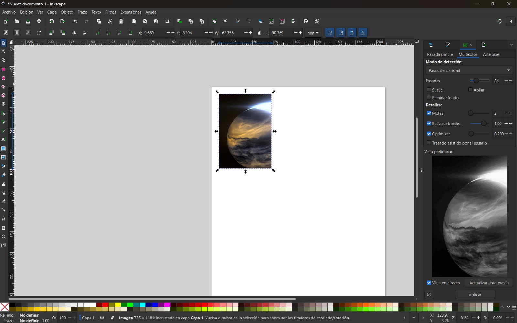Open the Fill and Stroke dialog icon
This screenshot has width=517, height=323.
pos(238,21)
